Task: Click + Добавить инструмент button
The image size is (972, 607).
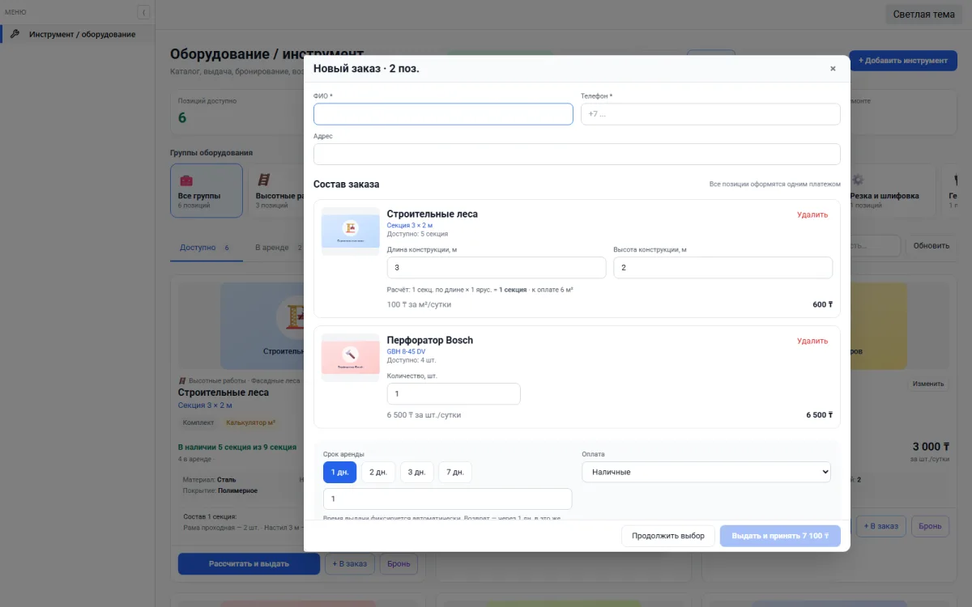Action: (902, 61)
